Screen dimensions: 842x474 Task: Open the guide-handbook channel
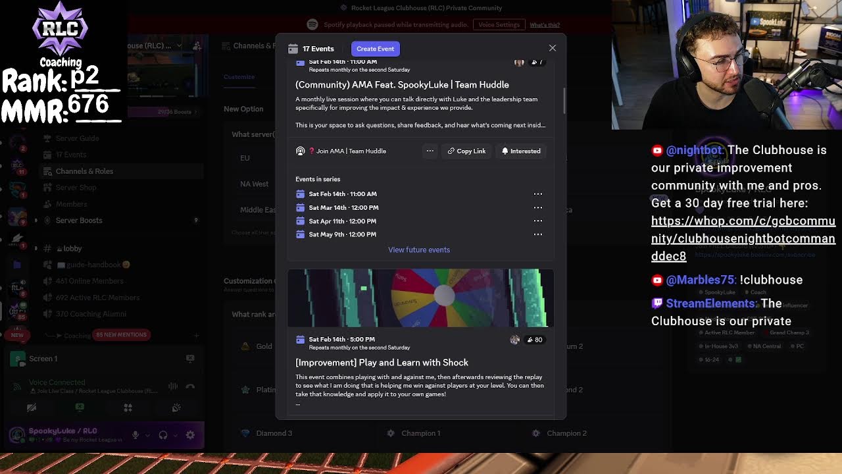click(92, 265)
